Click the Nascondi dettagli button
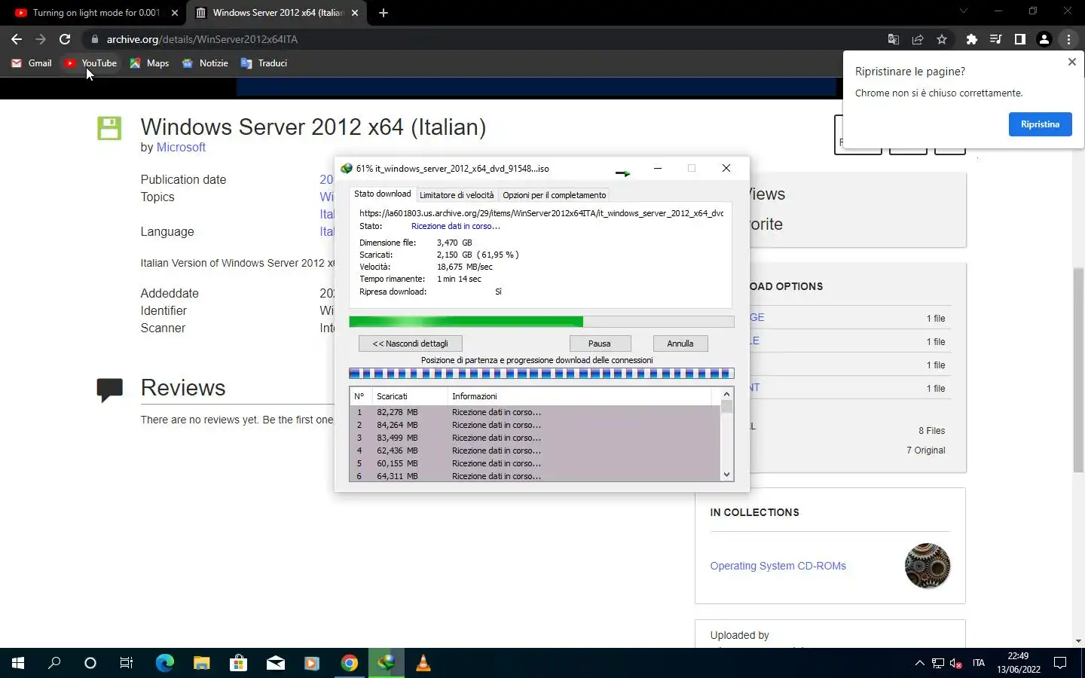Screen dimensions: 1085x678 (x=411, y=344)
